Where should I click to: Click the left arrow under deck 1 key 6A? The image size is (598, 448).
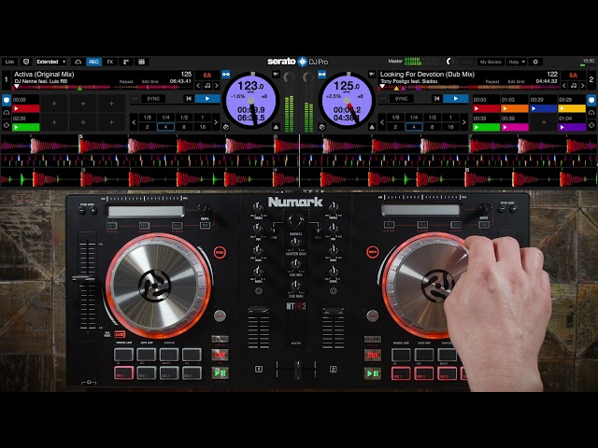pyautogui.click(x=198, y=86)
